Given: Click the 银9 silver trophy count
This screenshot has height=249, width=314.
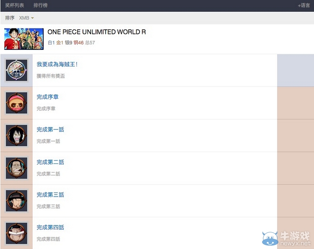Looking at the screenshot, I should click(x=68, y=42).
